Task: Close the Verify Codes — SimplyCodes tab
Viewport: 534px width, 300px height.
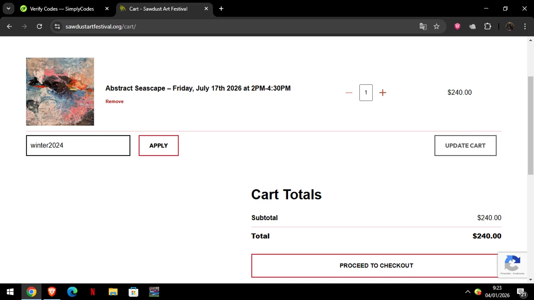Action: coord(107,9)
